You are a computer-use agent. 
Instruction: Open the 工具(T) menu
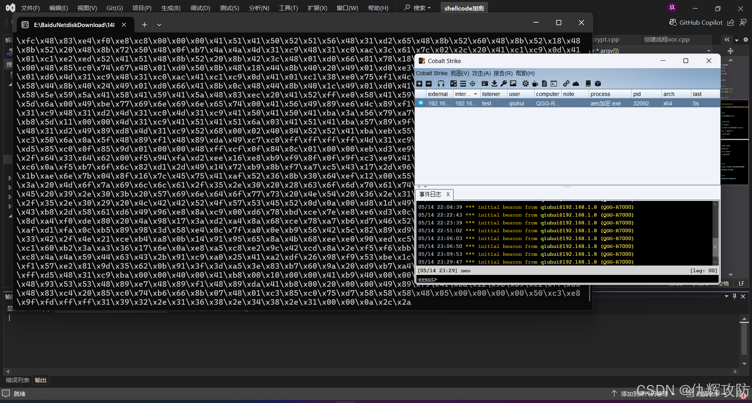click(288, 8)
